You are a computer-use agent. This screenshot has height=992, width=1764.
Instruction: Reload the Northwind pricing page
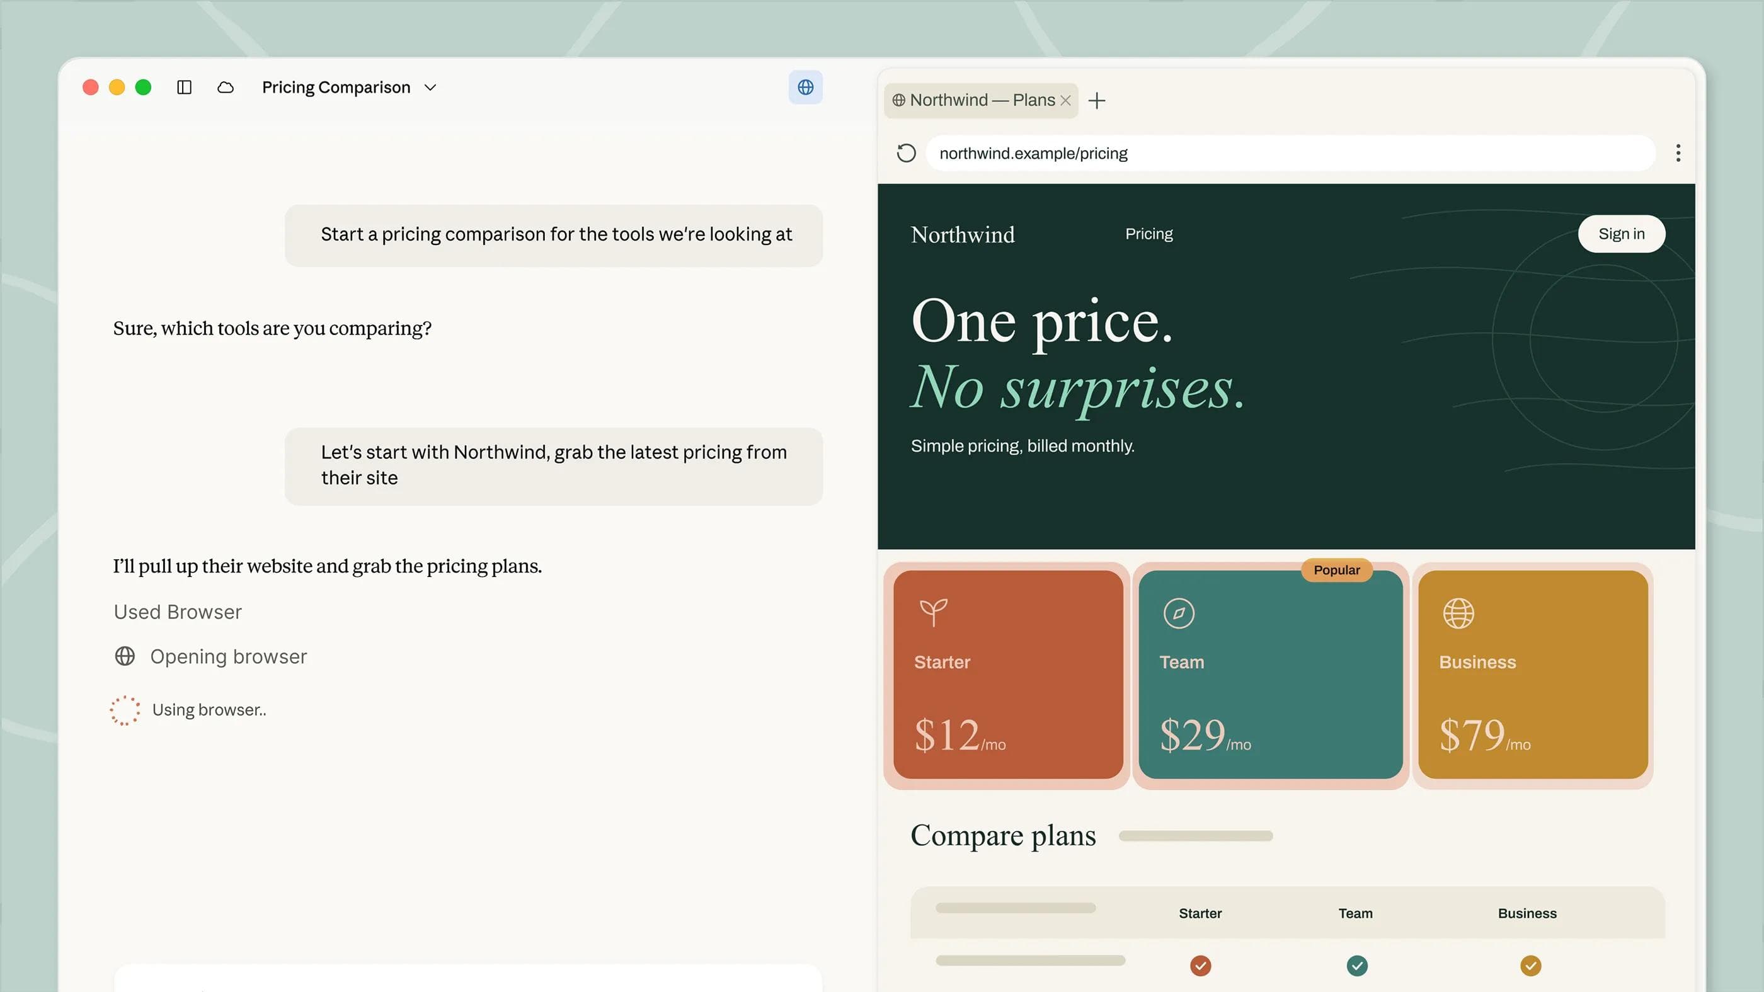(906, 152)
